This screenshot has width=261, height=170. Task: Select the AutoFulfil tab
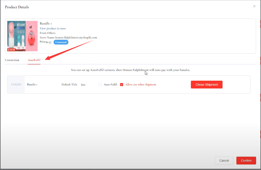click(34, 60)
